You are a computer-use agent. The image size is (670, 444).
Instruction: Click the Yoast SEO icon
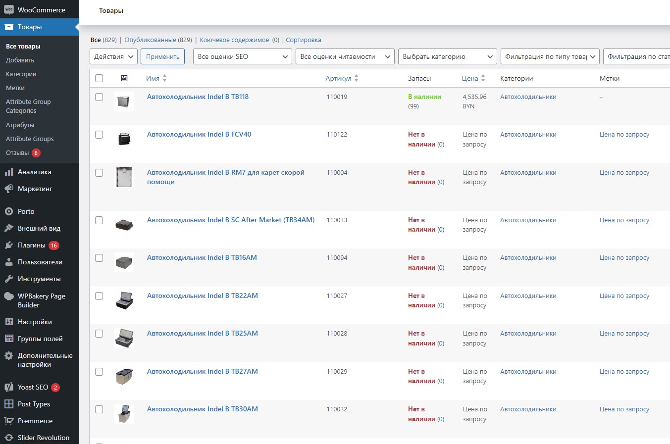point(9,387)
